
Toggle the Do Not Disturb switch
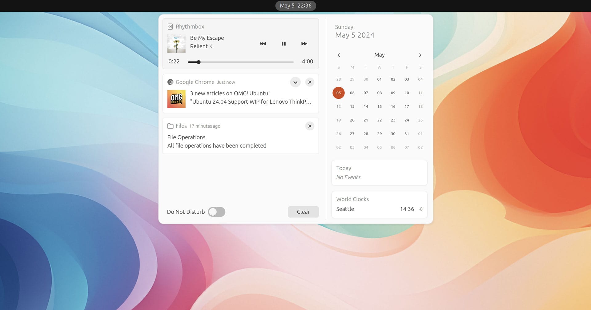[x=217, y=212]
